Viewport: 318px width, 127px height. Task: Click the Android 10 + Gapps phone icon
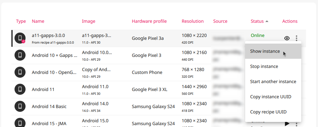20,55
